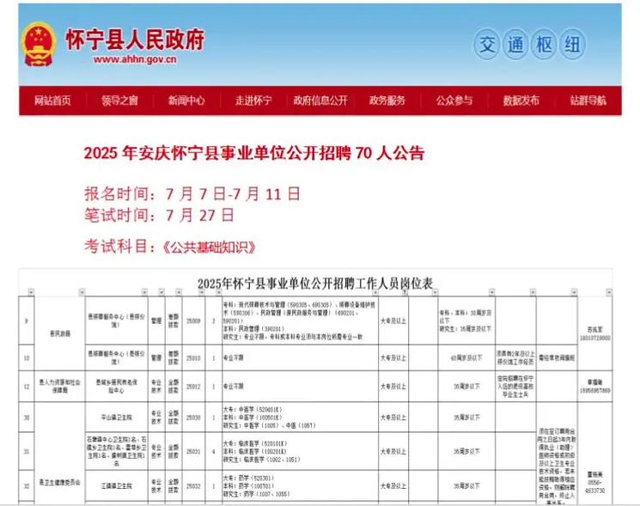
Task: Select the cell with job code 25031
Action: (x=193, y=451)
